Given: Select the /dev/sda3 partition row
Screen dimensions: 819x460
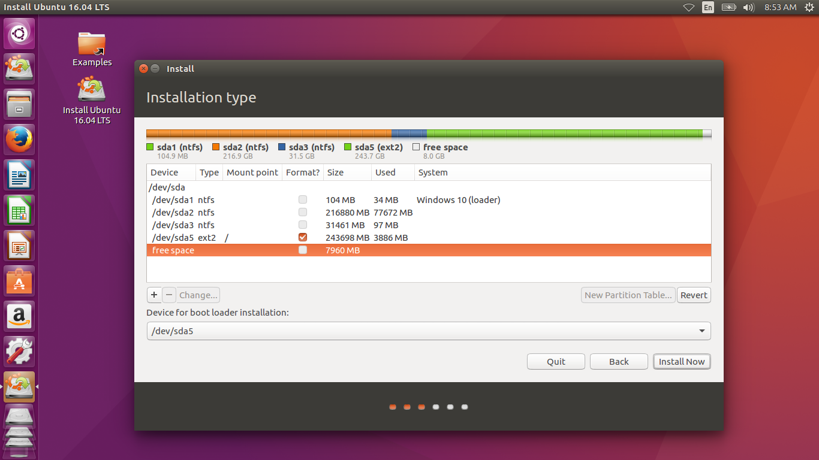Looking at the screenshot, I should click(x=429, y=225).
